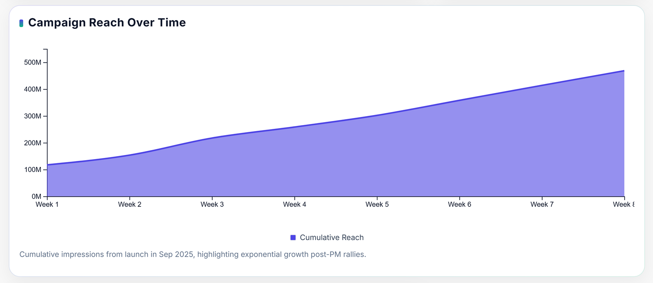Select the Week 4 axis label
The width and height of the screenshot is (653, 283).
[x=295, y=205]
